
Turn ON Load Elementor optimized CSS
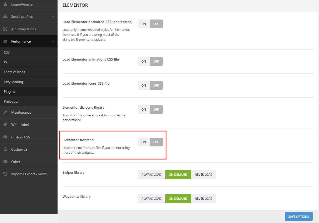pos(144,24)
